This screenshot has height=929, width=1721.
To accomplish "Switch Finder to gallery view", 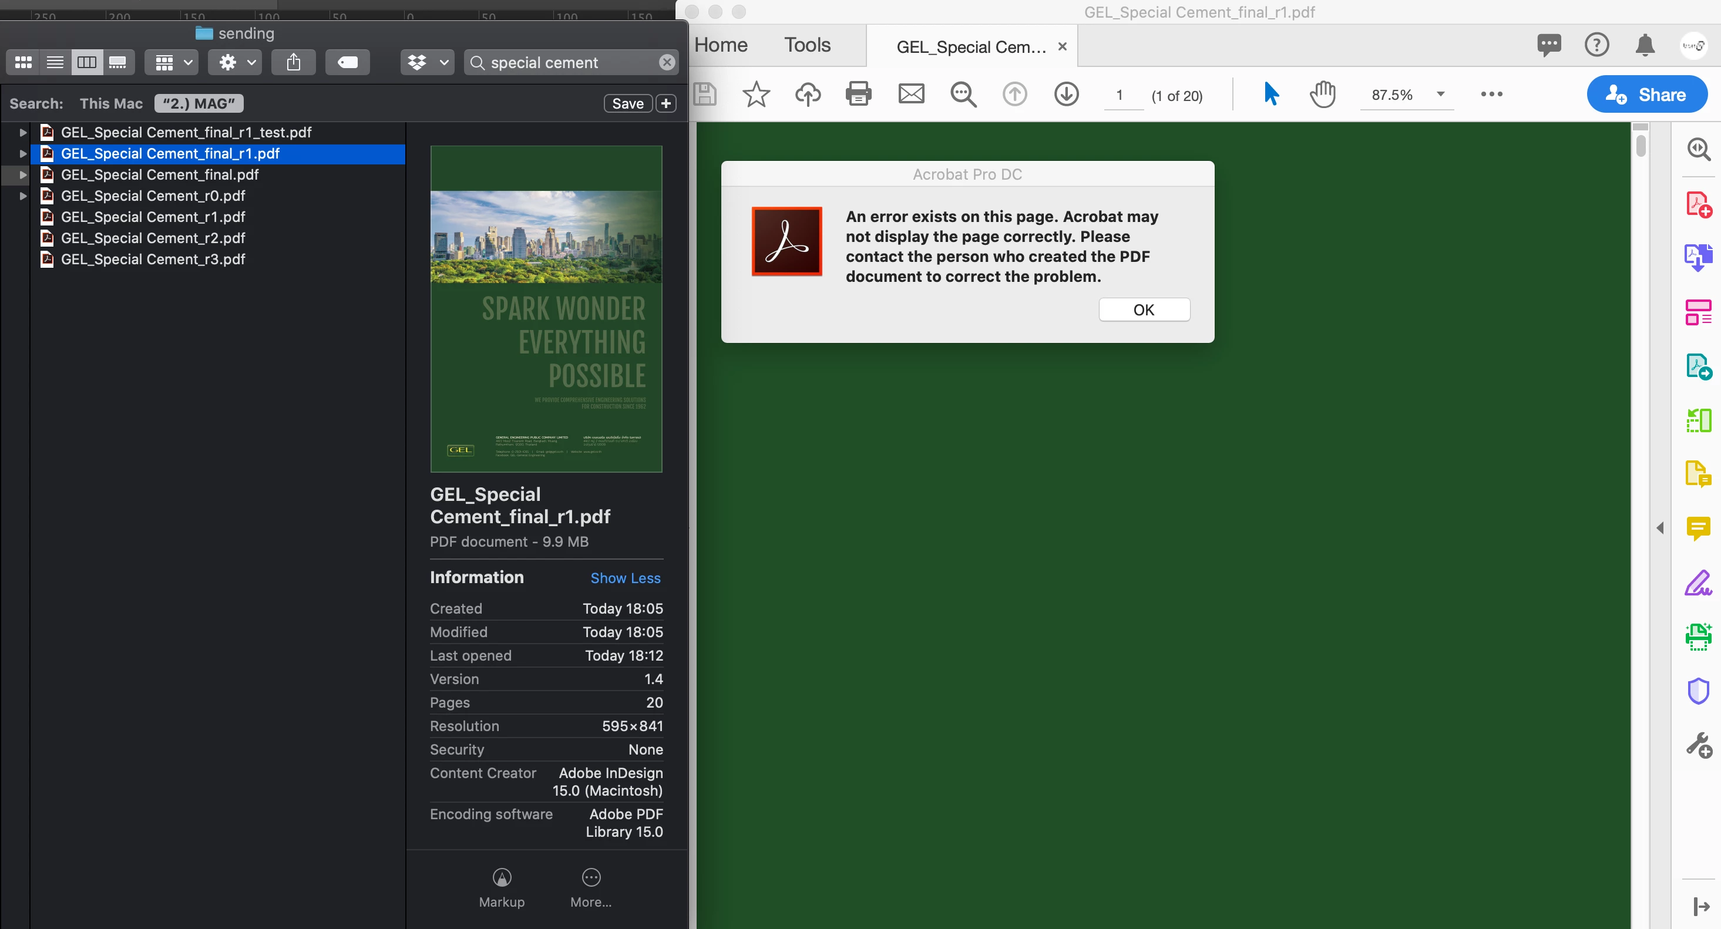I will click(x=117, y=63).
